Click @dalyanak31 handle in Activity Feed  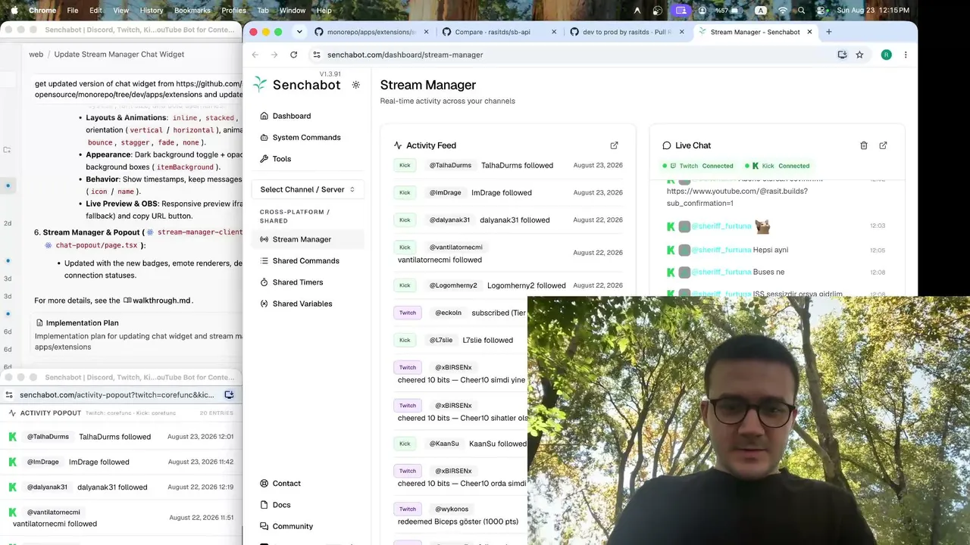click(x=449, y=220)
